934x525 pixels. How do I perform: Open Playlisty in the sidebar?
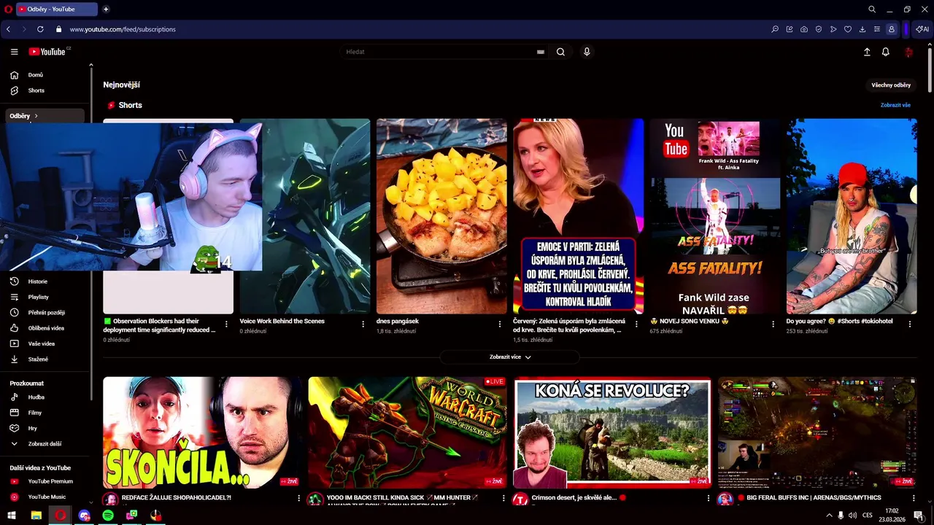pyautogui.click(x=45, y=297)
